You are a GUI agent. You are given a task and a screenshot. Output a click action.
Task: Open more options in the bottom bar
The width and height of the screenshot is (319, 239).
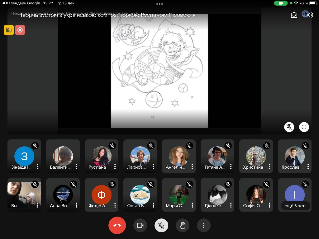pos(204,225)
